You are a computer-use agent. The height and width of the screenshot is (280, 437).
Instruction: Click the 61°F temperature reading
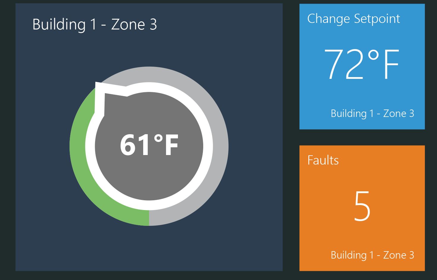[149, 145]
